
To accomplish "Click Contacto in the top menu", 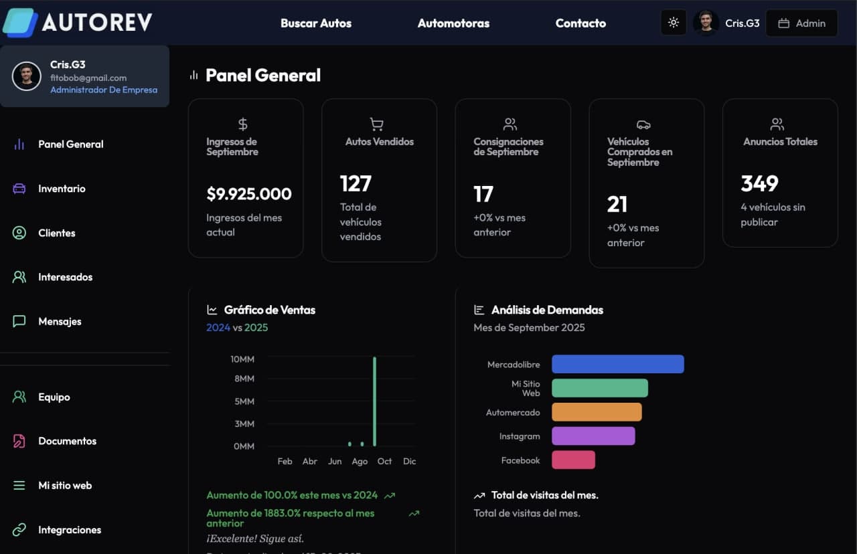I will [x=580, y=23].
